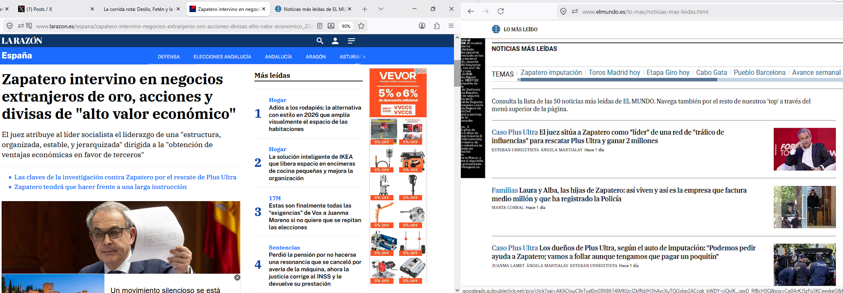Bookmark page with the star icon
The image size is (843, 293).
point(361,26)
